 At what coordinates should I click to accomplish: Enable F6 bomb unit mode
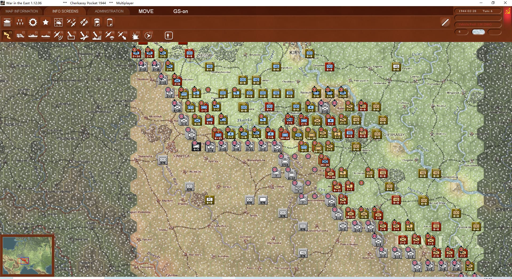(71, 35)
